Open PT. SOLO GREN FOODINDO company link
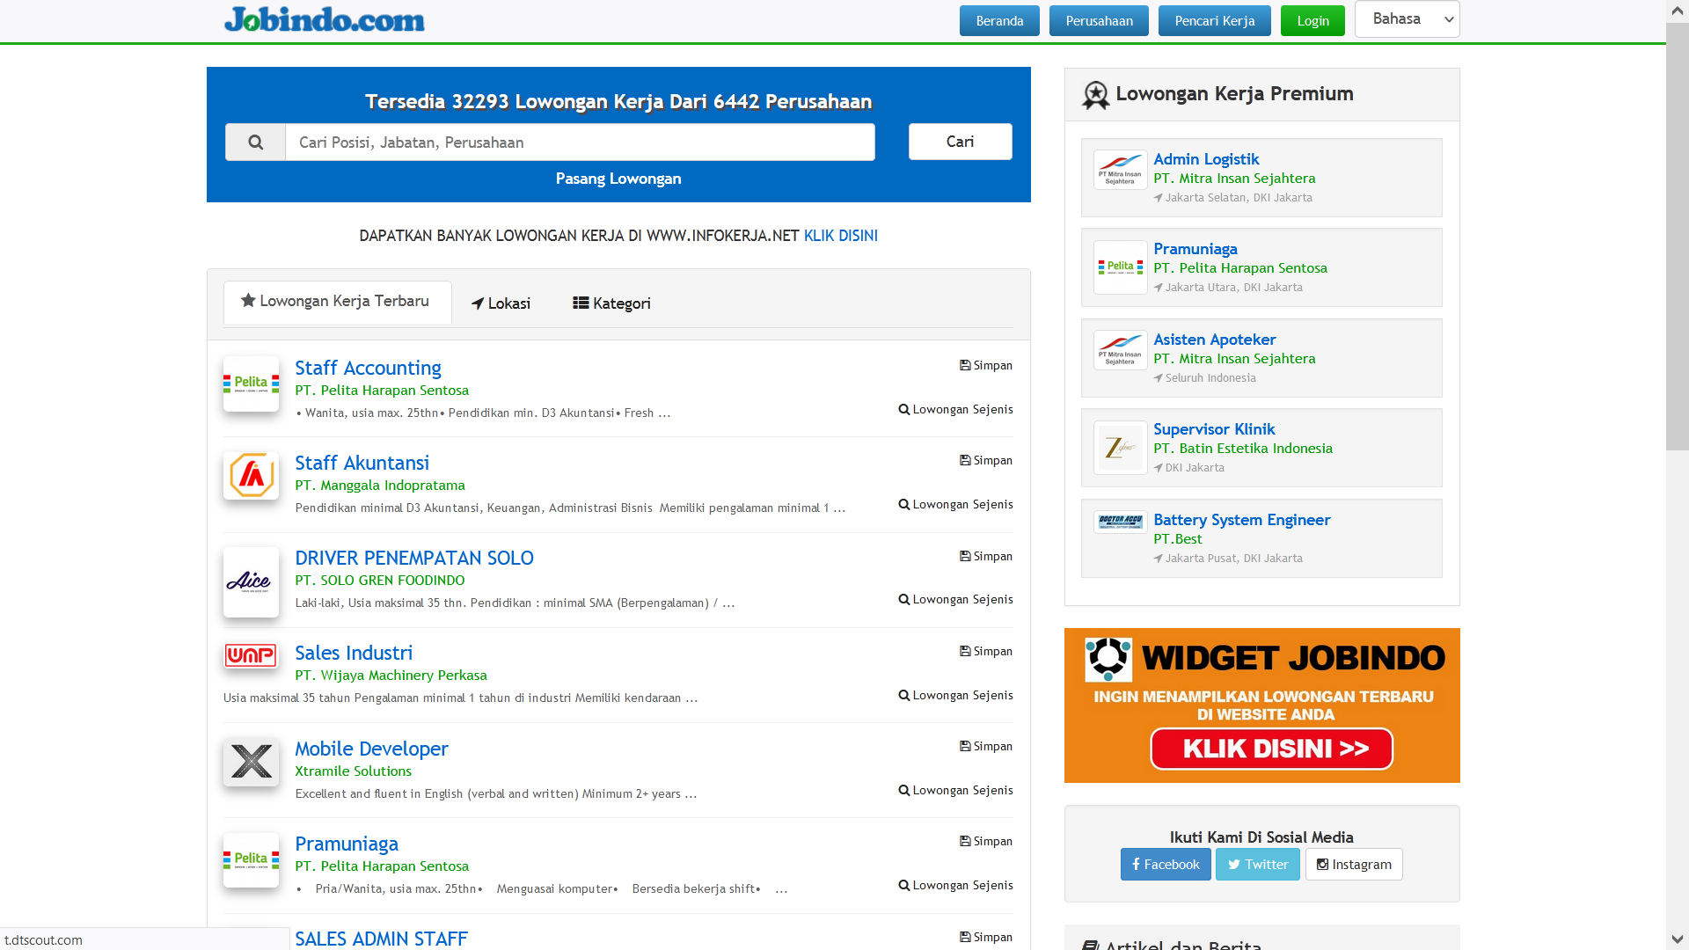Screen dimensions: 1689x950 click(x=380, y=581)
